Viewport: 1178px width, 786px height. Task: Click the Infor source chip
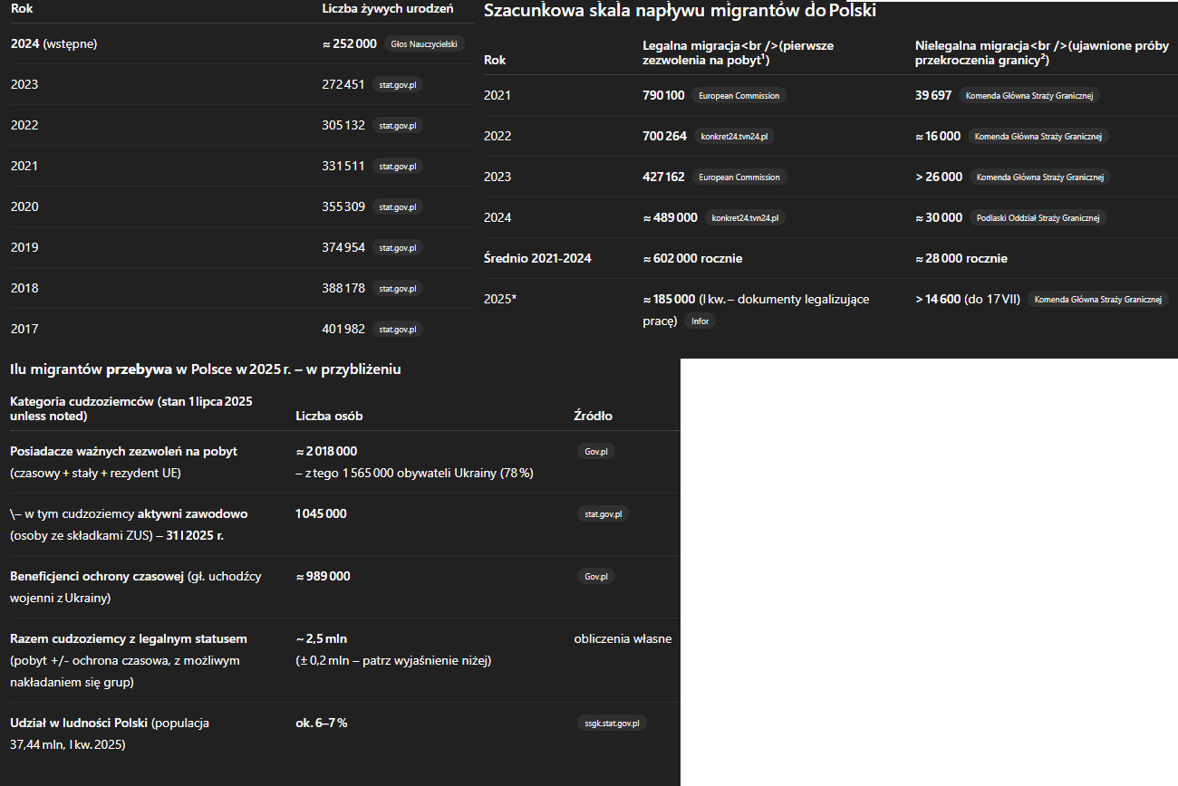[x=700, y=321]
